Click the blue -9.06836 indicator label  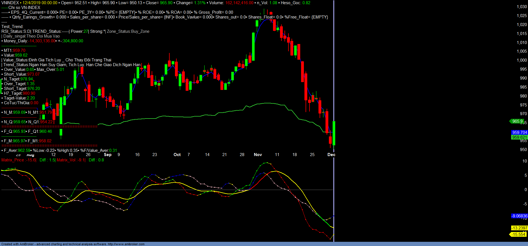519,216
